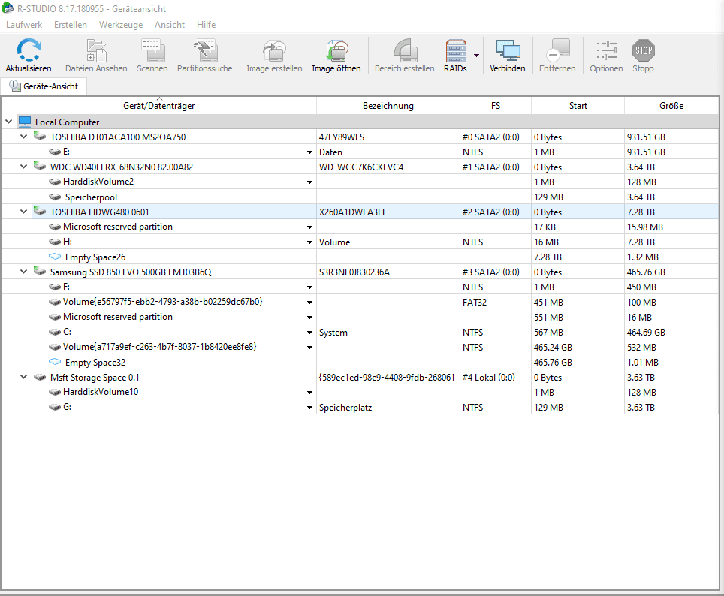
Task: Click the Speicherpool volume icon
Action: pyautogui.click(x=55, y=197)
